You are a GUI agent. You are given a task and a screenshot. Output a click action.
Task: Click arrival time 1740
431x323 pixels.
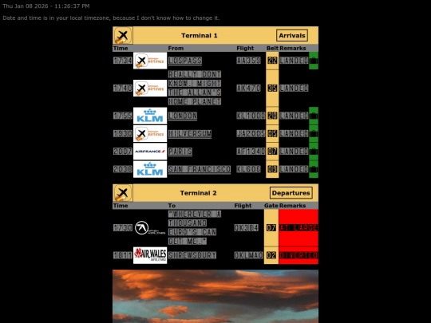point(123,89)
